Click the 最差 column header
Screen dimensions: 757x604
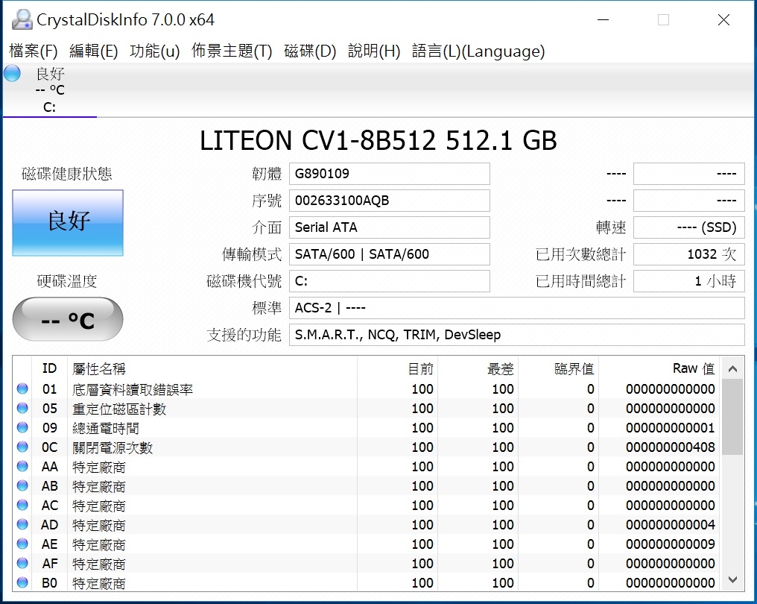478,368
